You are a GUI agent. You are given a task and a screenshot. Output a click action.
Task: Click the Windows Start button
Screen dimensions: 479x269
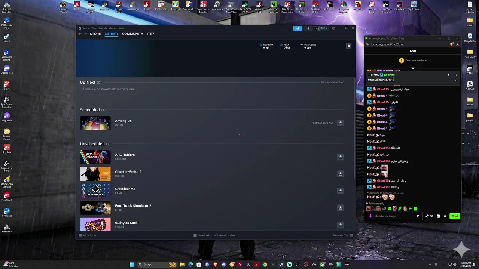click(132, 265)
